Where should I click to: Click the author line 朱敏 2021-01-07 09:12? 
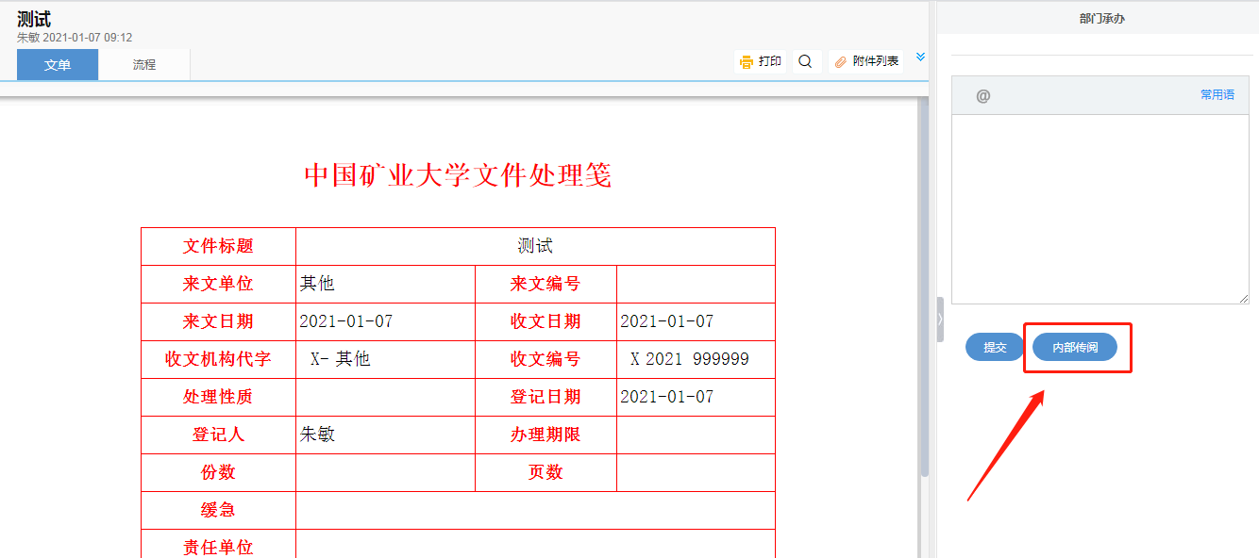75,38
